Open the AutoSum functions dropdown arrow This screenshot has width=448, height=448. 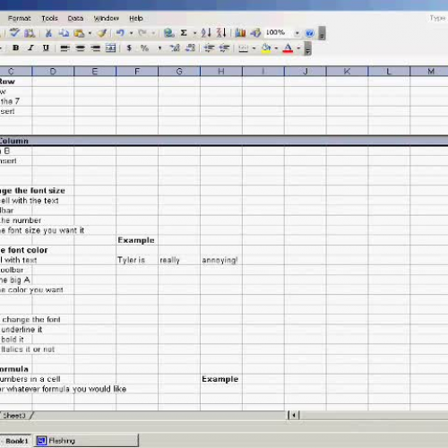194,33
